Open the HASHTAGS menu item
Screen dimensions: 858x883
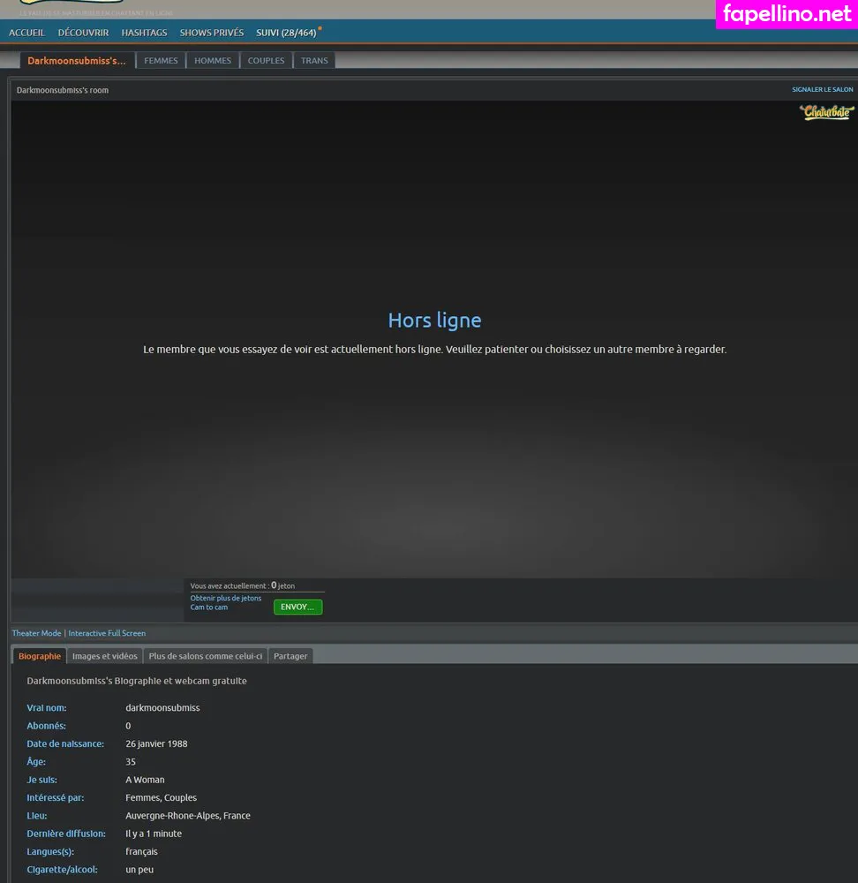click(144, 33)
